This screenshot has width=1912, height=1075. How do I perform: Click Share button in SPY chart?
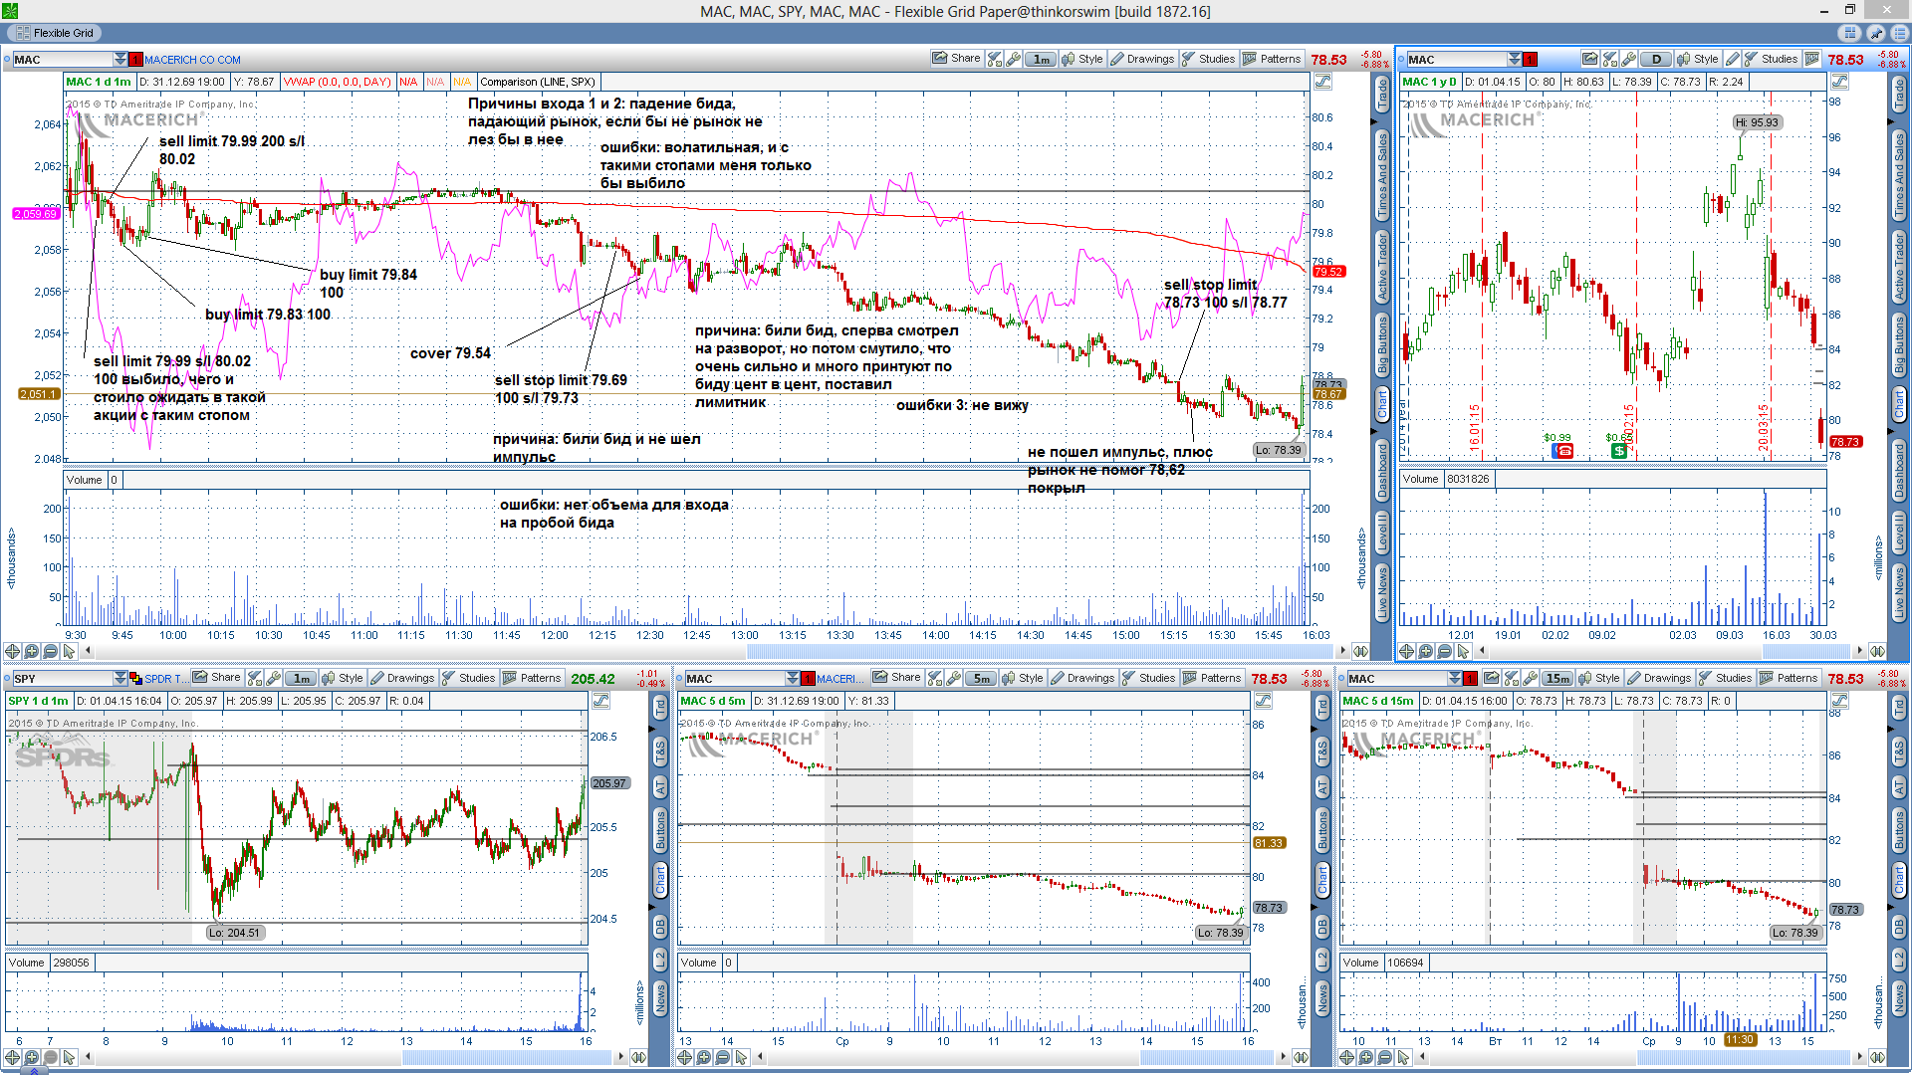(216, 678)
